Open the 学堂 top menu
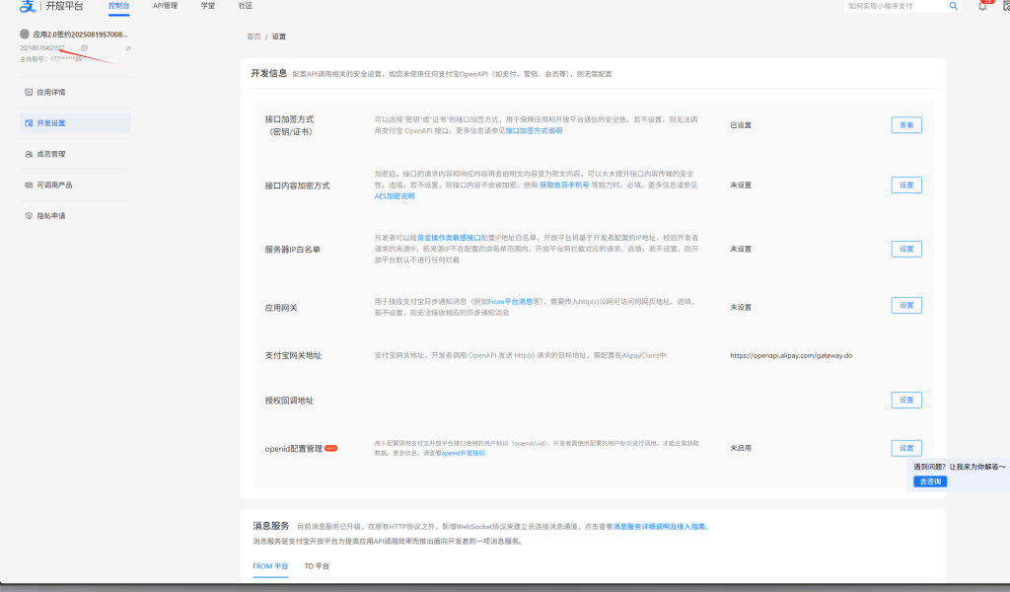This screenshot has width=1010, height=592. pyautogui.click(x=208, y=6)
